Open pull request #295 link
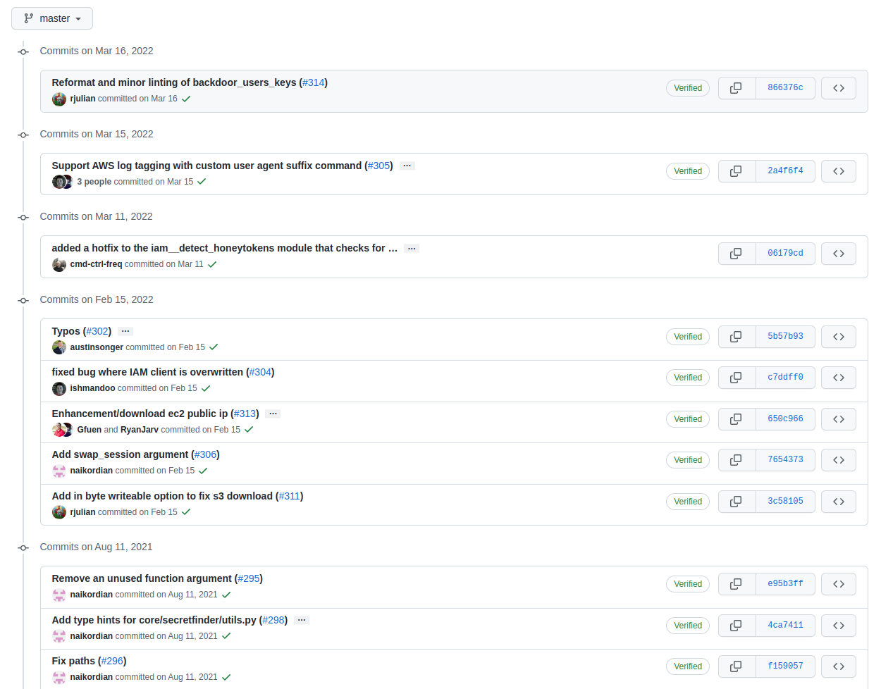The width and height of the screenshot is (881, 689). [x=249, y=578]
